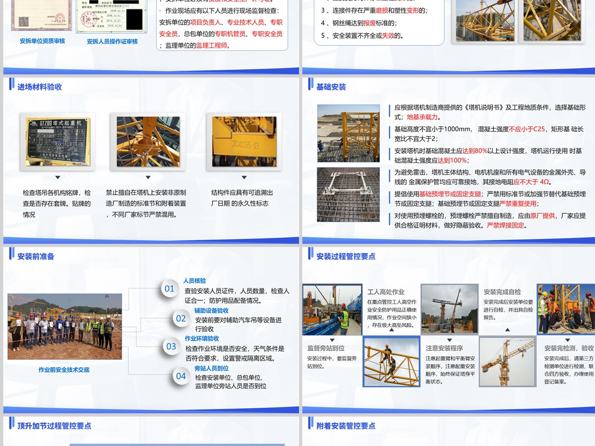Click the 辅助设备验收 heading

pyautogui.click(x=212, y=310)
